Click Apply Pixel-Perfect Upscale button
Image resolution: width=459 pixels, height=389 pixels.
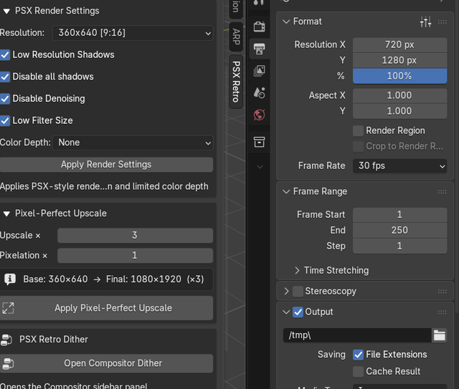click(106, 308)
